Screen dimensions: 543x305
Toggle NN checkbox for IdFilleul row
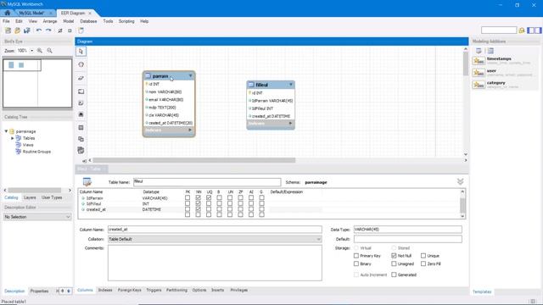click(x=198, y=203)
